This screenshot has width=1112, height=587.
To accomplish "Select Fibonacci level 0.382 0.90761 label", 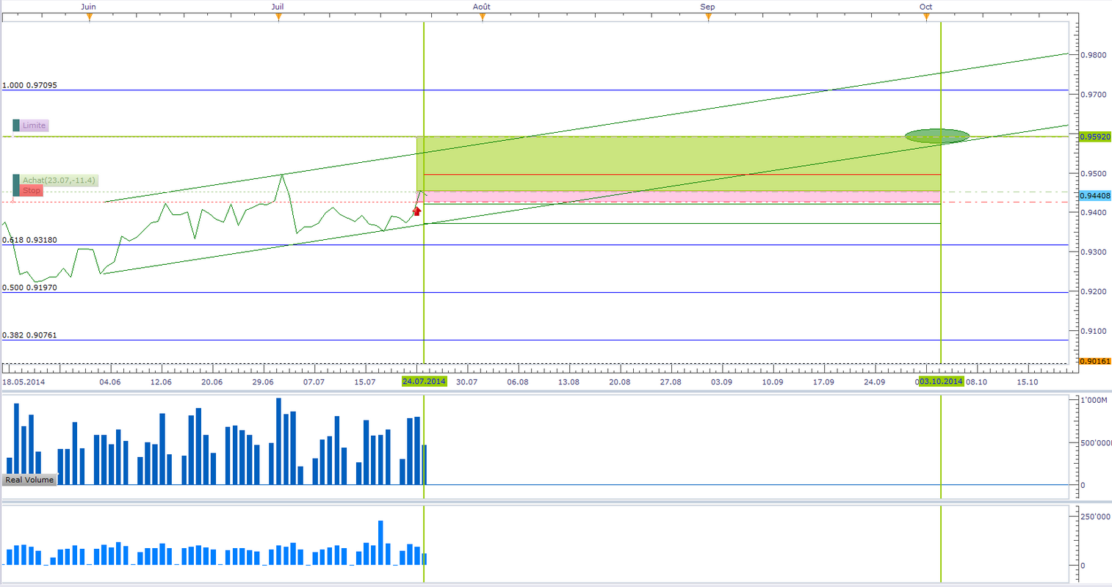I will pos(29,335).
